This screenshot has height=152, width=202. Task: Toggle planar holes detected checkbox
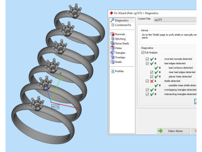(x=151, y=76)
